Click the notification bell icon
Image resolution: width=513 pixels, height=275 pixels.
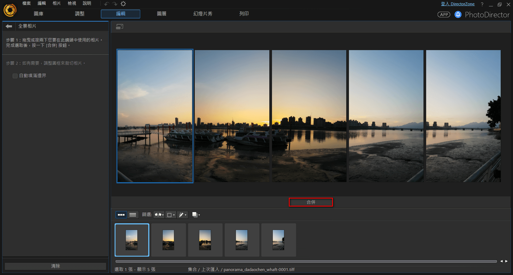[458, 14]
